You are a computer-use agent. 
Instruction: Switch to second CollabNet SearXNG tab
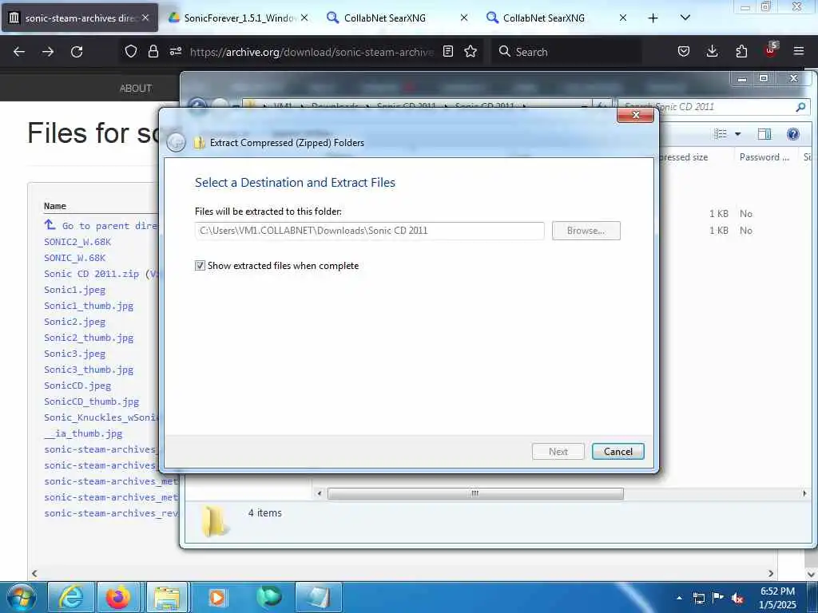pos(556,18)
